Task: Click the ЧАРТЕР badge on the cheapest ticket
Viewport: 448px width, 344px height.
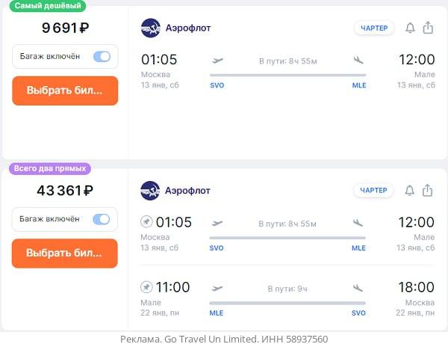Action: [374, 28]
